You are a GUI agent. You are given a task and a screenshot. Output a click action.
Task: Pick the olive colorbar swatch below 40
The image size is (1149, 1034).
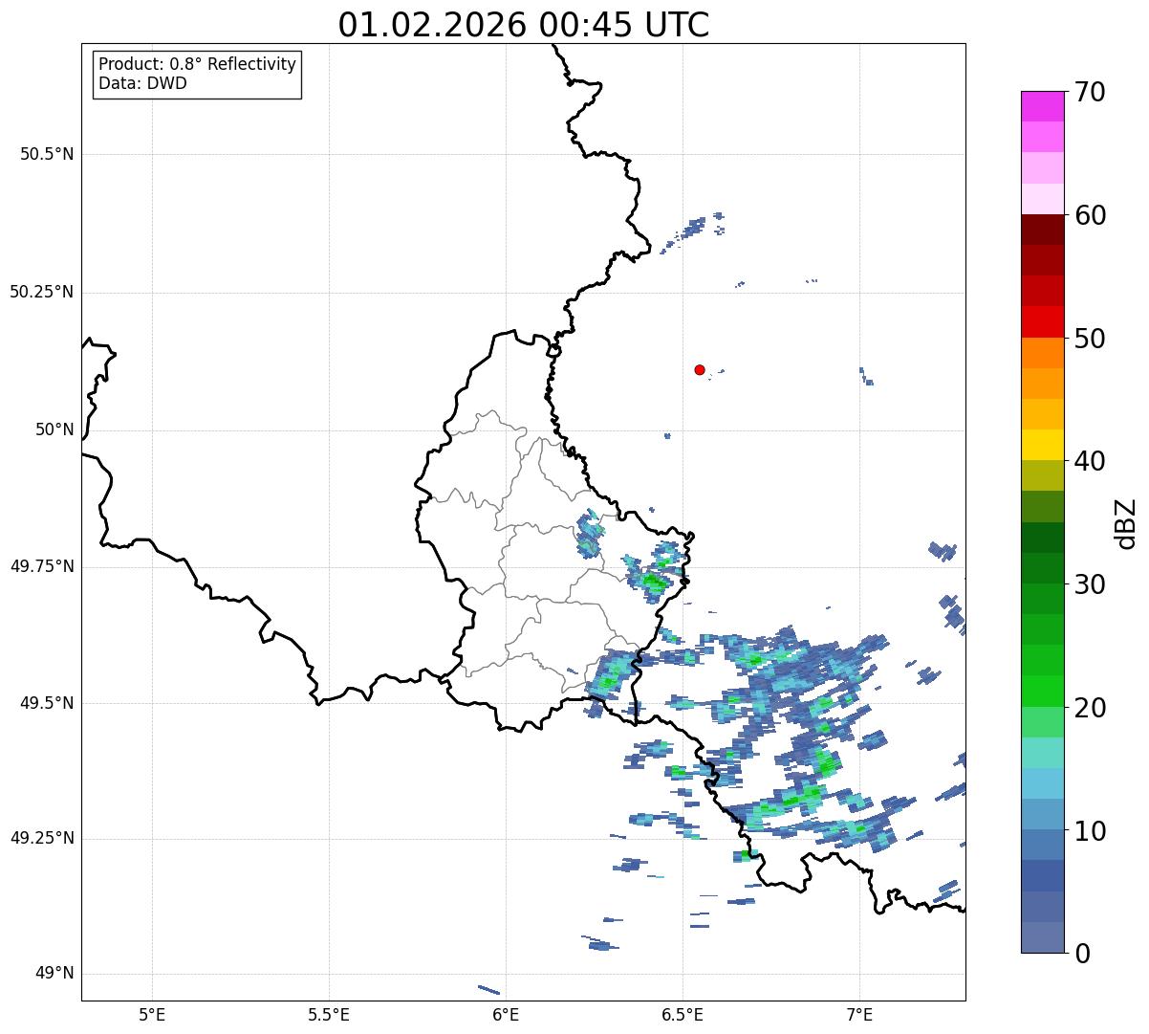pyautogui.click(x=1042, y=476)
